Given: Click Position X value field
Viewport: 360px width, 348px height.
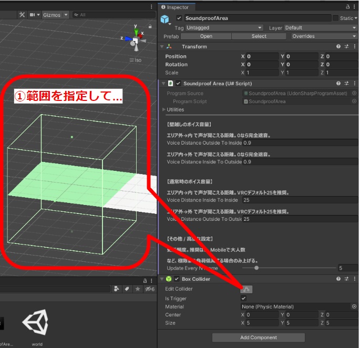Looking at the screenshot, I should (x=262, y=56).
